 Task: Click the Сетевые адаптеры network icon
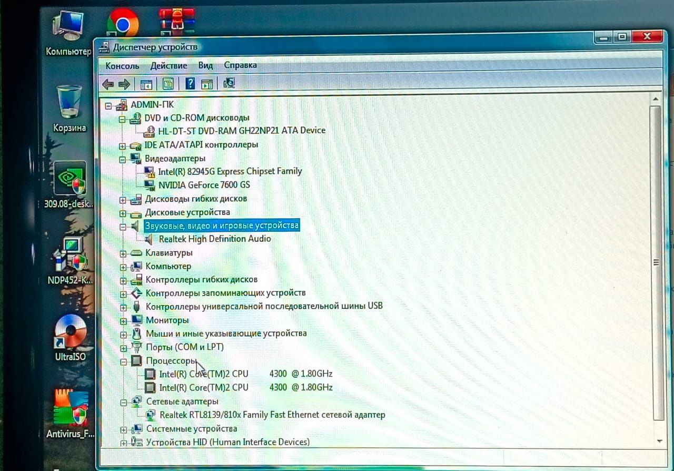coord(136,401)
